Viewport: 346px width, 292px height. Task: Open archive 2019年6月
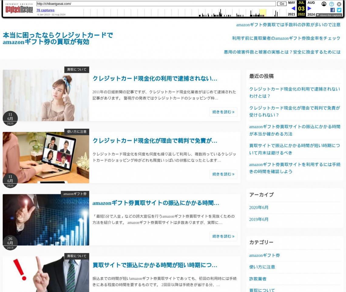(259, 219)
